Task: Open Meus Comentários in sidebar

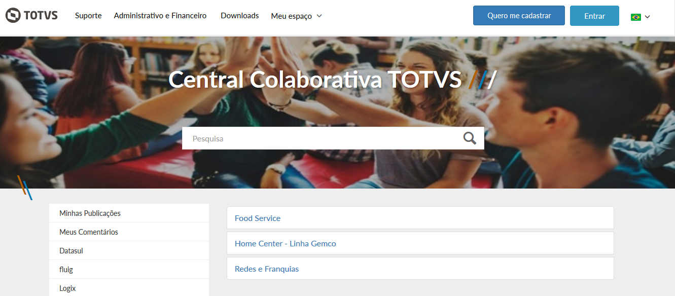Action: click(129, 232)
